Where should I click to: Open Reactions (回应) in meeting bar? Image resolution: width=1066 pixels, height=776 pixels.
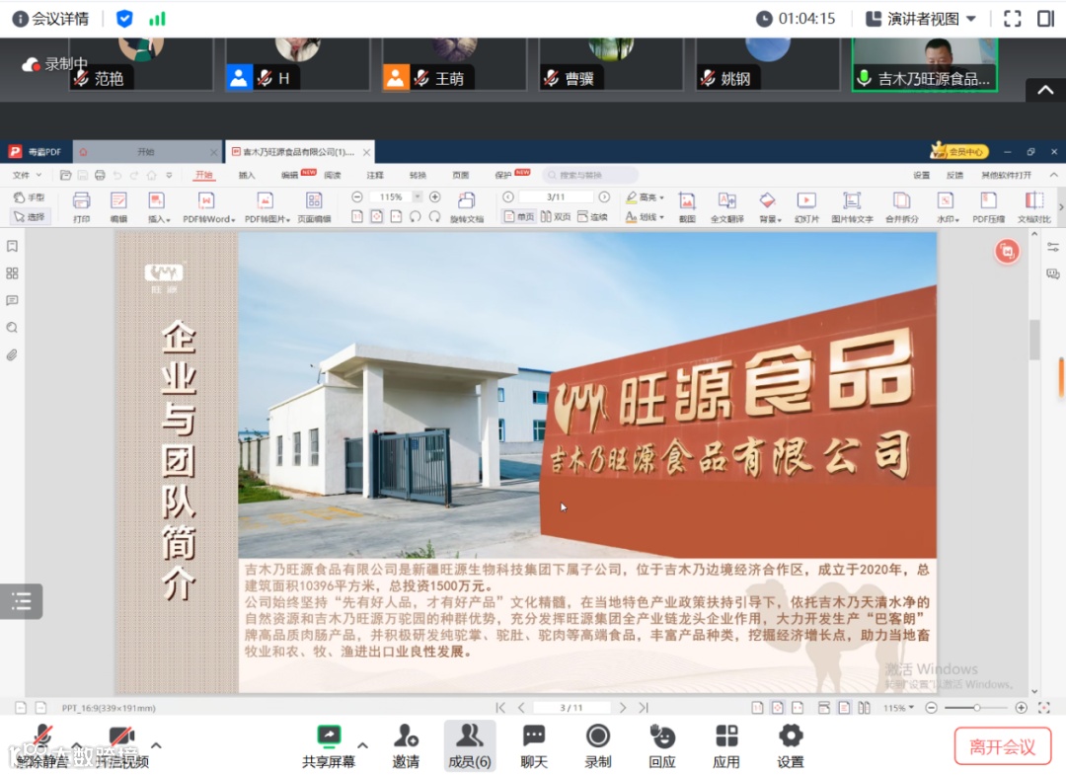[x=662, y=746]
